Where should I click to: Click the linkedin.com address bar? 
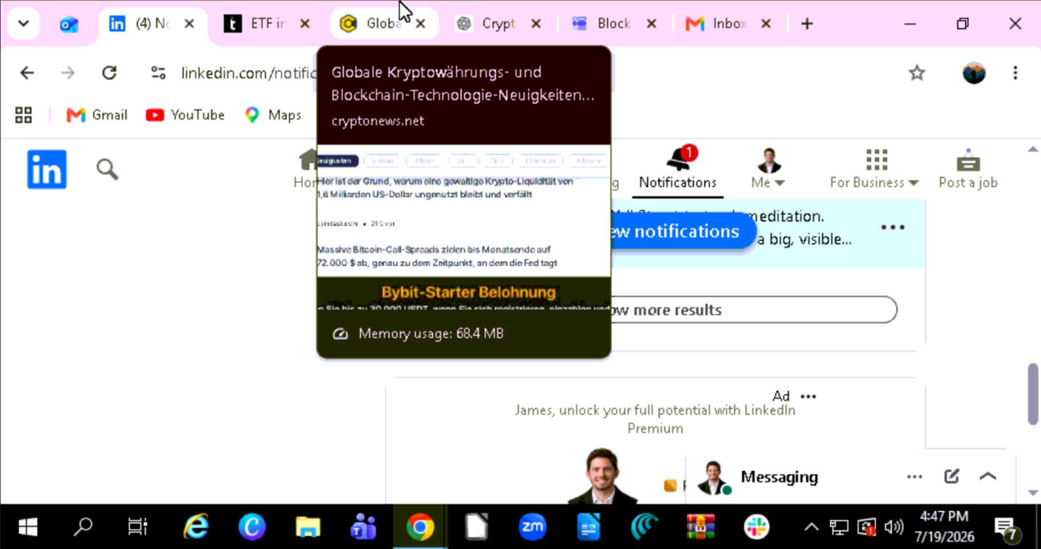tap(249, 73)
